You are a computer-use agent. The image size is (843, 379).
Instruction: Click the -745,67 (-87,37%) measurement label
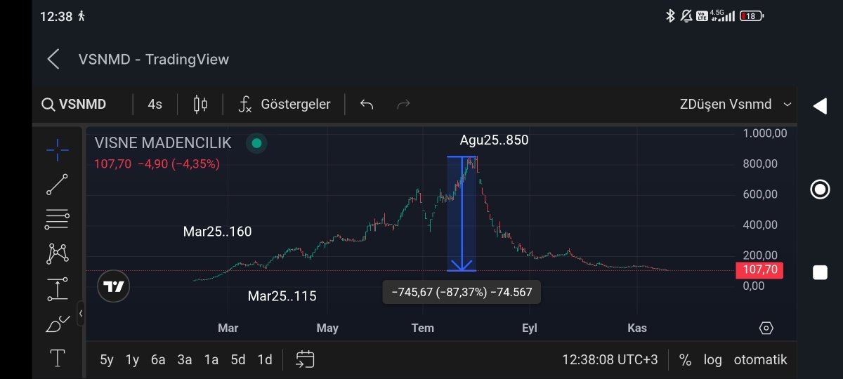coord(462,292)
